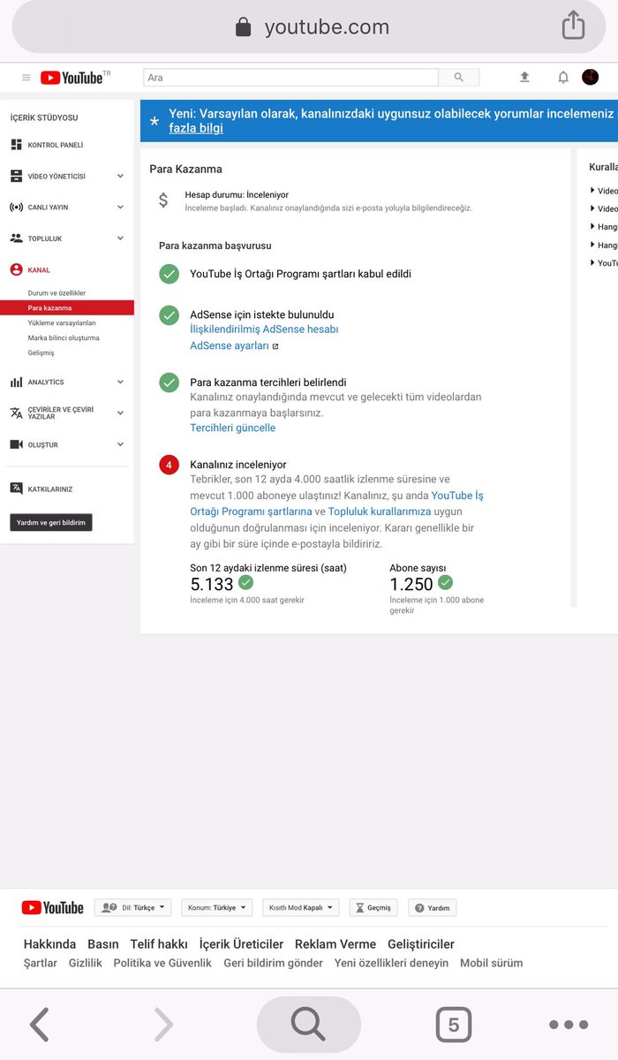618x1060 pixels.
Task: Click the Kontrol Paneli dashboard icon
Action: point(16,144)
